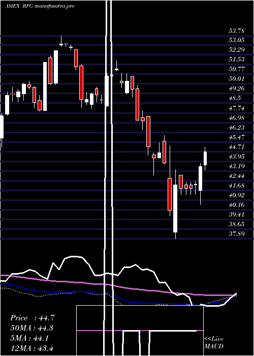
Task: Click the 46.98 price axis label
Action: click(x=236, y=118)
